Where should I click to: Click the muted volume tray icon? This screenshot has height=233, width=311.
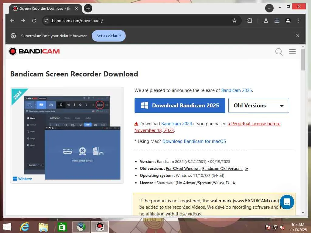tap(282, 227)
